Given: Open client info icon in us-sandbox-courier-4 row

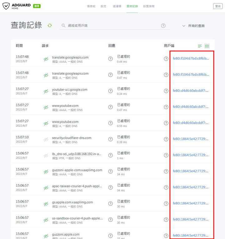Looking at the screenshot, I should [x=166, y=220].
